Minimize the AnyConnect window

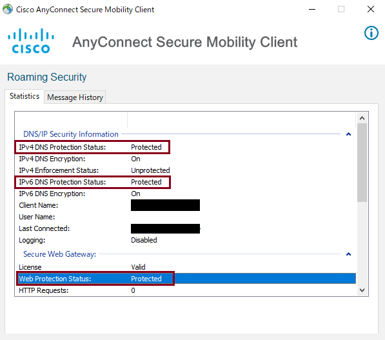tap(312, 9)
